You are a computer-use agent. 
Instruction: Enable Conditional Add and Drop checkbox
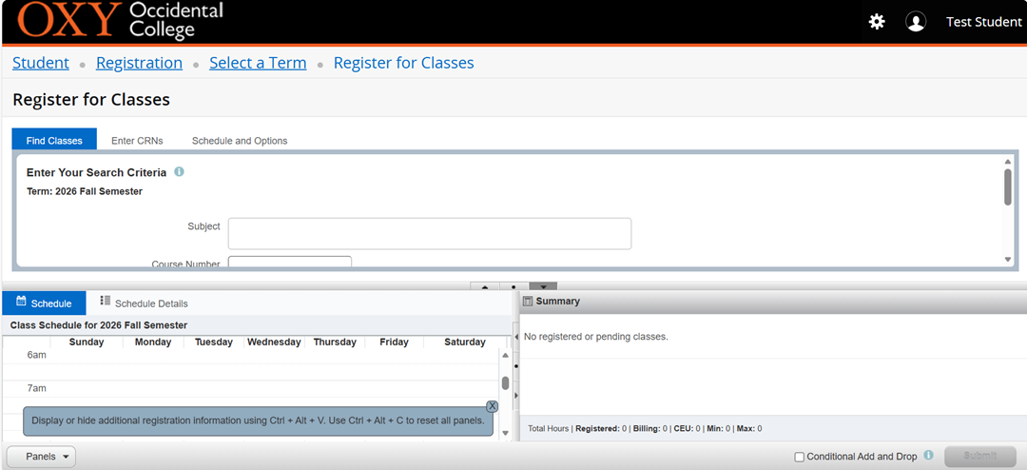coord(799,457)
